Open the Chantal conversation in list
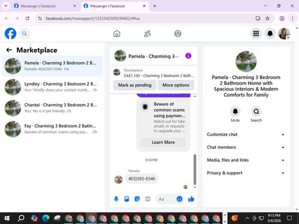This screenshot has height=224, width=299. [x=53, y=108]
